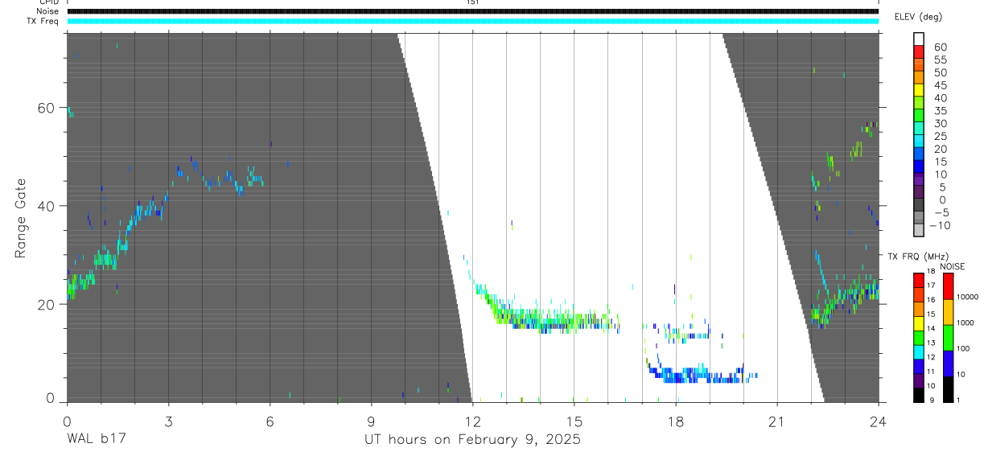Click the '151' CPID value at the top

click(x=472, y=2)
